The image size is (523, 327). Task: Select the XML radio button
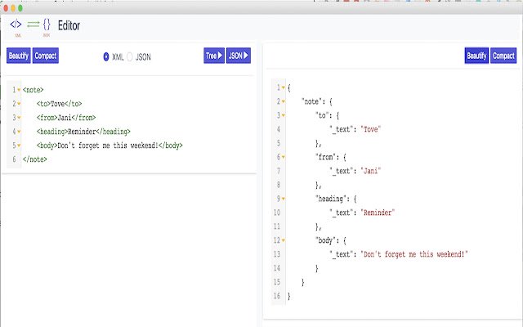[x=106, y=56]
